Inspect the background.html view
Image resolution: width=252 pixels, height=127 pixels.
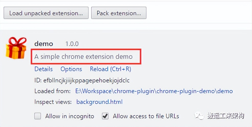99,102
